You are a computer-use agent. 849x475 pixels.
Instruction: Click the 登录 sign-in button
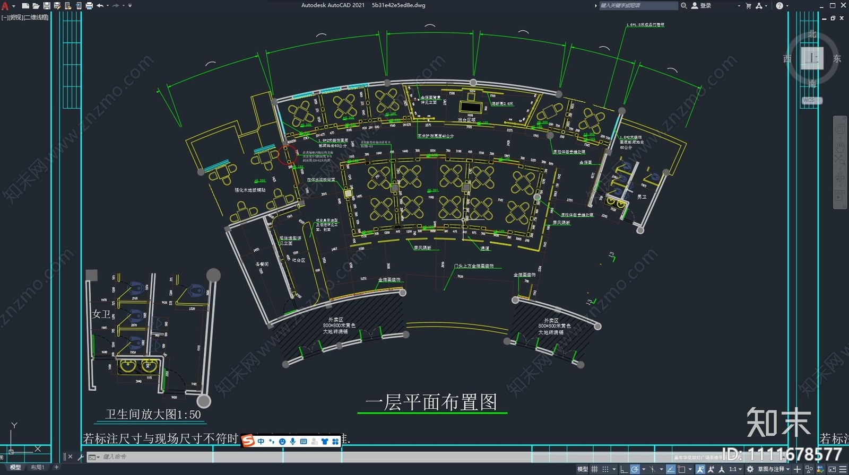click(701, 5)
